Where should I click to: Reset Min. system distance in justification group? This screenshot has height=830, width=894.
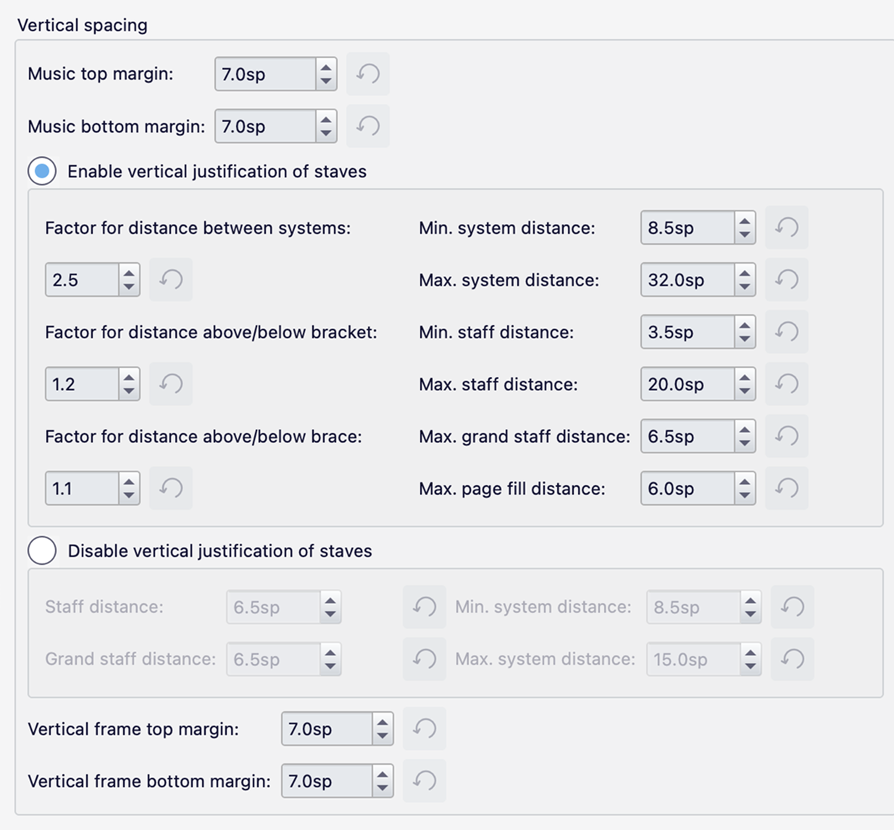[787, 227]
